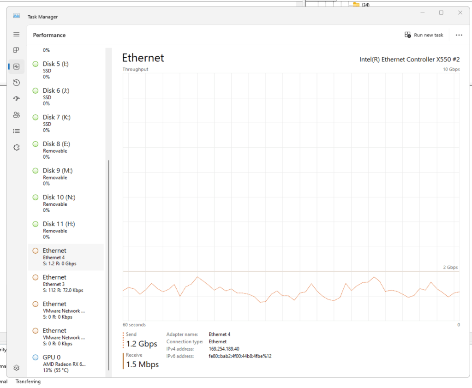Viewport: 472px width, 388px height.
Task: Select the Ethernet 4 adapter entry
Action: (66, 257)
